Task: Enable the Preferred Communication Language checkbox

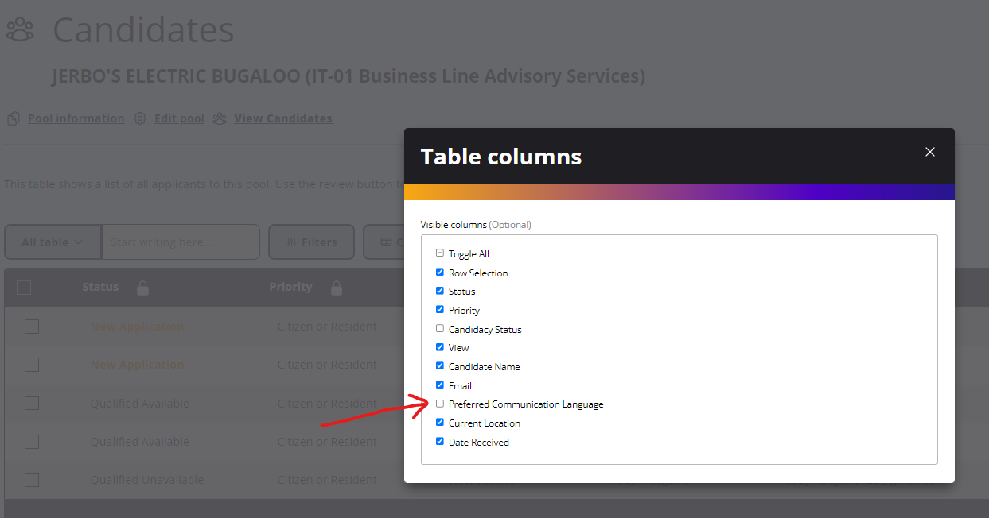Action: (x=439, y=404)
